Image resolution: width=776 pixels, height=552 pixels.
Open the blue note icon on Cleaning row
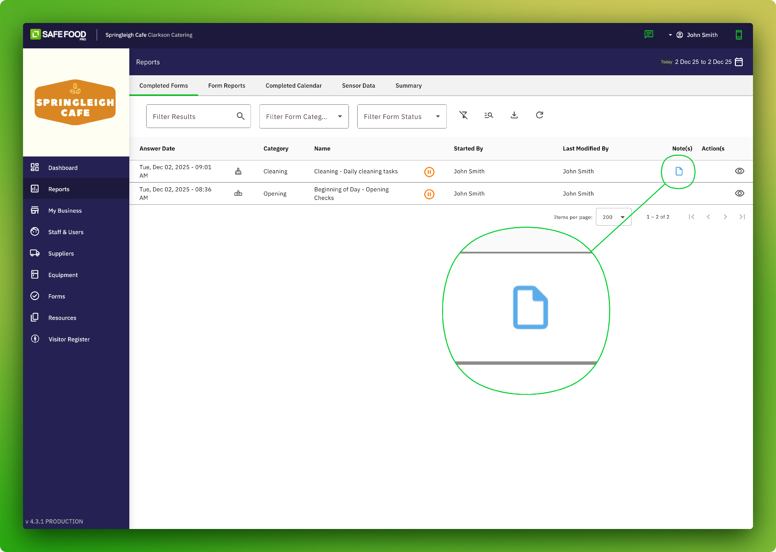pos(679,171)
